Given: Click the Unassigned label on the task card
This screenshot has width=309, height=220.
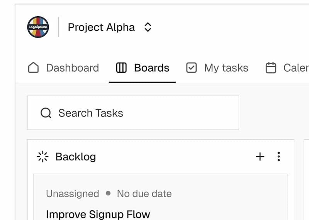Looking at the screenshot, I should [x=72, y=194].
